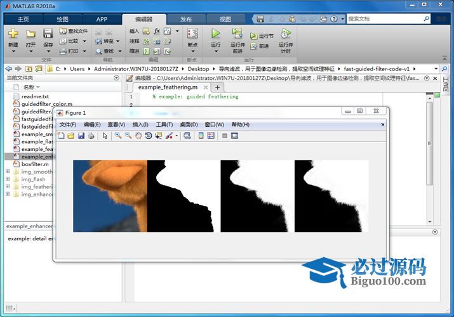454x317 pixels.
Task: Open the brush color dropdown arrow
Action: [177, 136]
